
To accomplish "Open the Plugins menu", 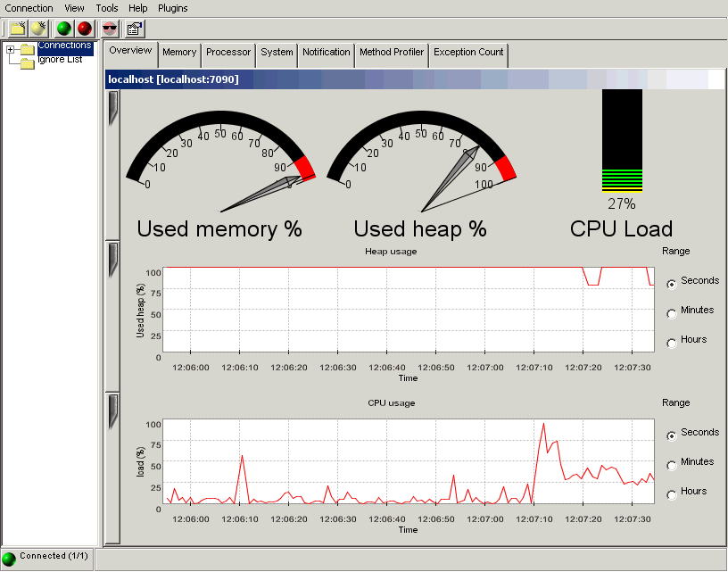I will coord(173,8).
